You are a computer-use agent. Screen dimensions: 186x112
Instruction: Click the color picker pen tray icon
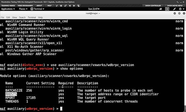pos(174,9)
